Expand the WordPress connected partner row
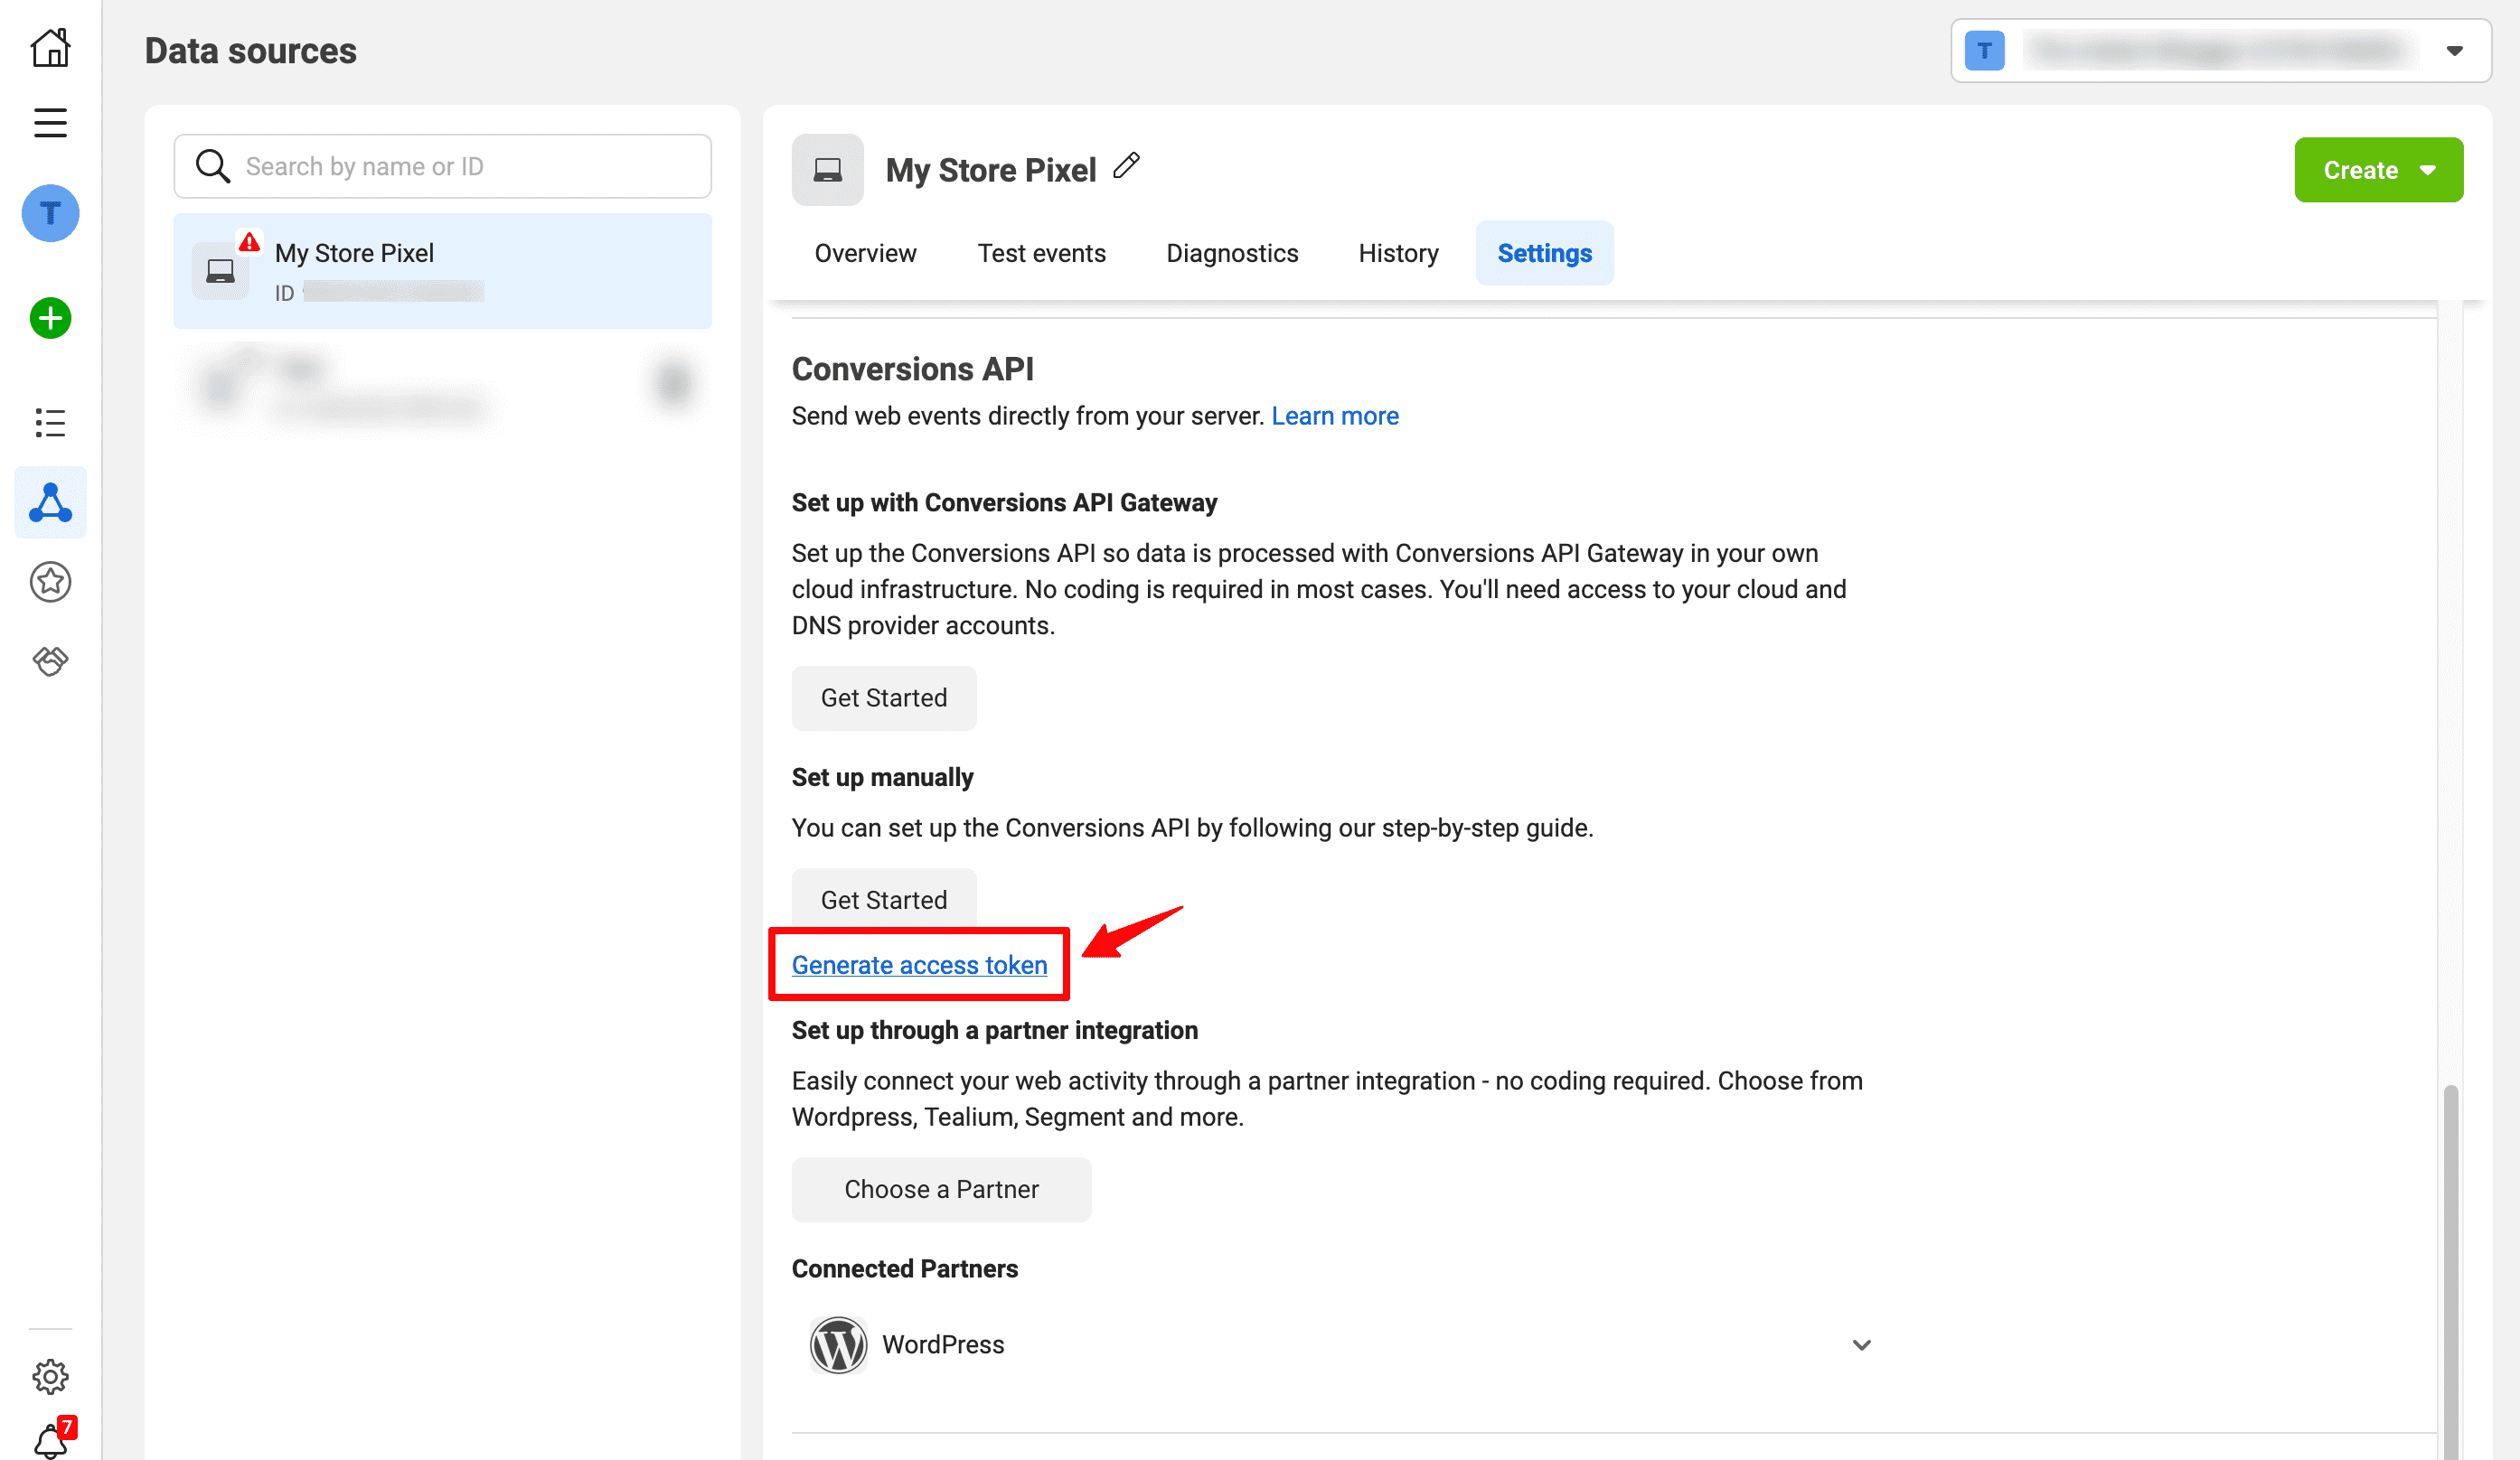The image size is (2520, 1460). tap(1861, 1344)
